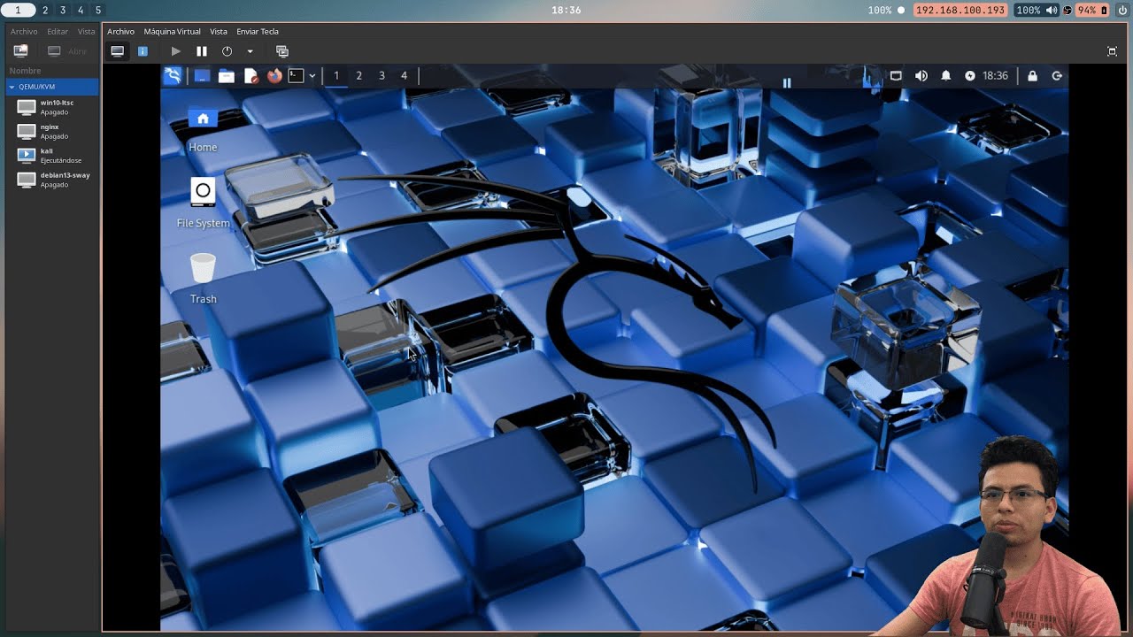This screenshot has height=637, width=1133.
Task: Start the virtual machine with play button
Action: 175,51
